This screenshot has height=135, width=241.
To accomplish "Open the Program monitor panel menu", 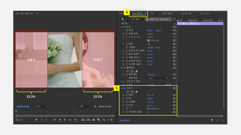I will [x=37, y=13].
